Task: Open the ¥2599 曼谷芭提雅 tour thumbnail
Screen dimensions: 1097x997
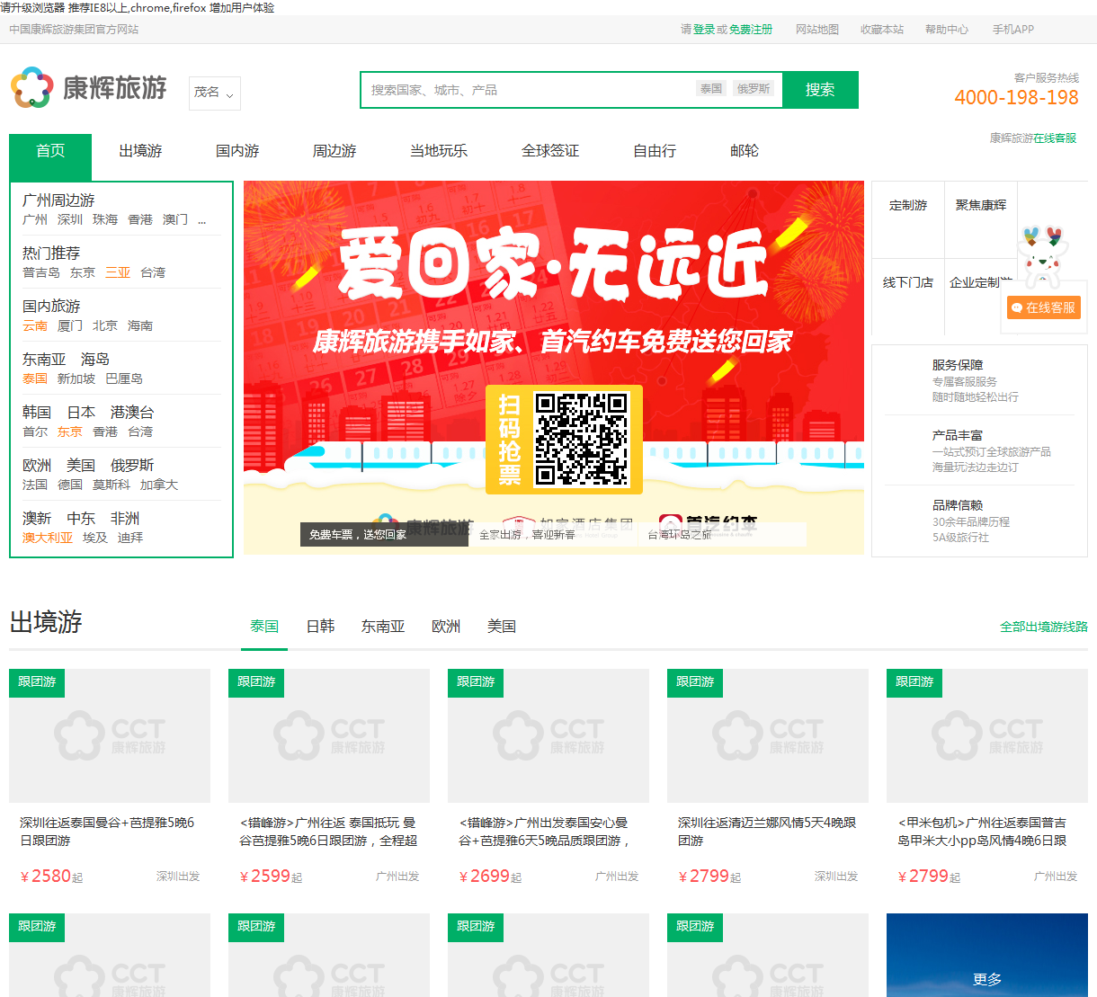Action: 329,735
